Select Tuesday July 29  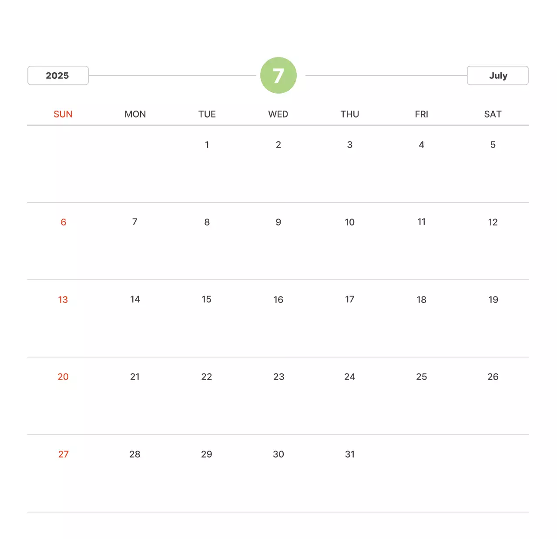coord(207,454)
